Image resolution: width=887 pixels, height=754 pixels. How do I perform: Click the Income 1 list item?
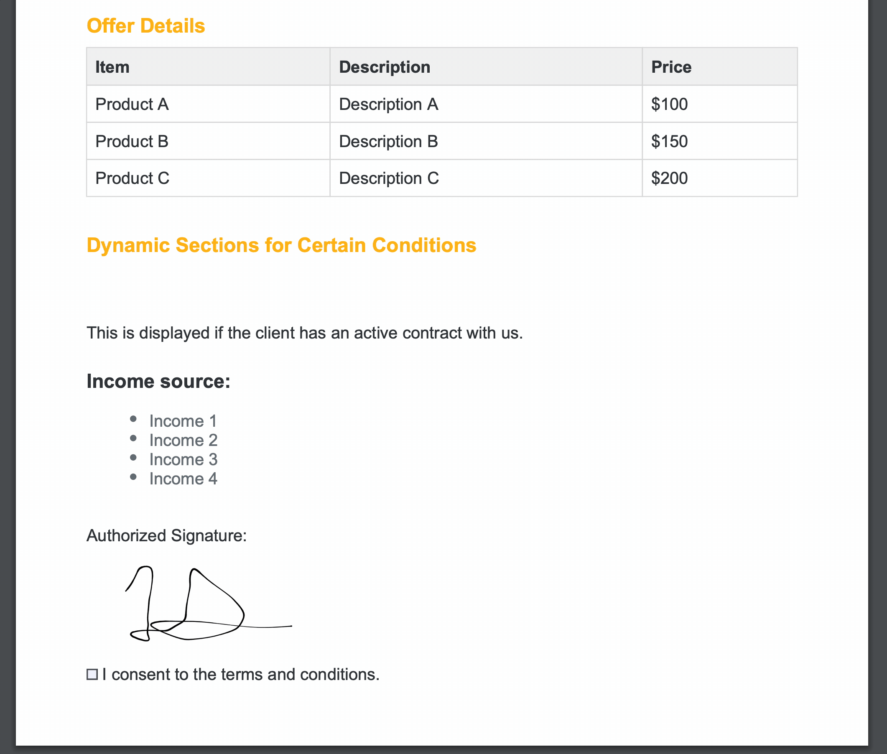(x=183, y=421)
